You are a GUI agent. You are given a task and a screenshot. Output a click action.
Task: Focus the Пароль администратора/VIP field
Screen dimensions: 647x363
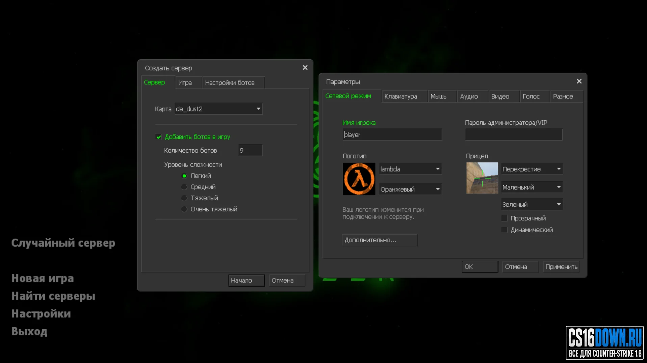point(514,134)
